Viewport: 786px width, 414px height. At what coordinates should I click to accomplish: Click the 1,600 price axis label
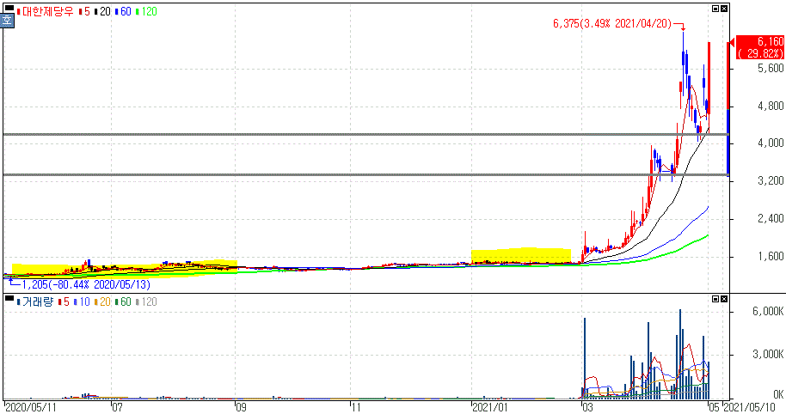pyautogui.click(x=771, y=256)
